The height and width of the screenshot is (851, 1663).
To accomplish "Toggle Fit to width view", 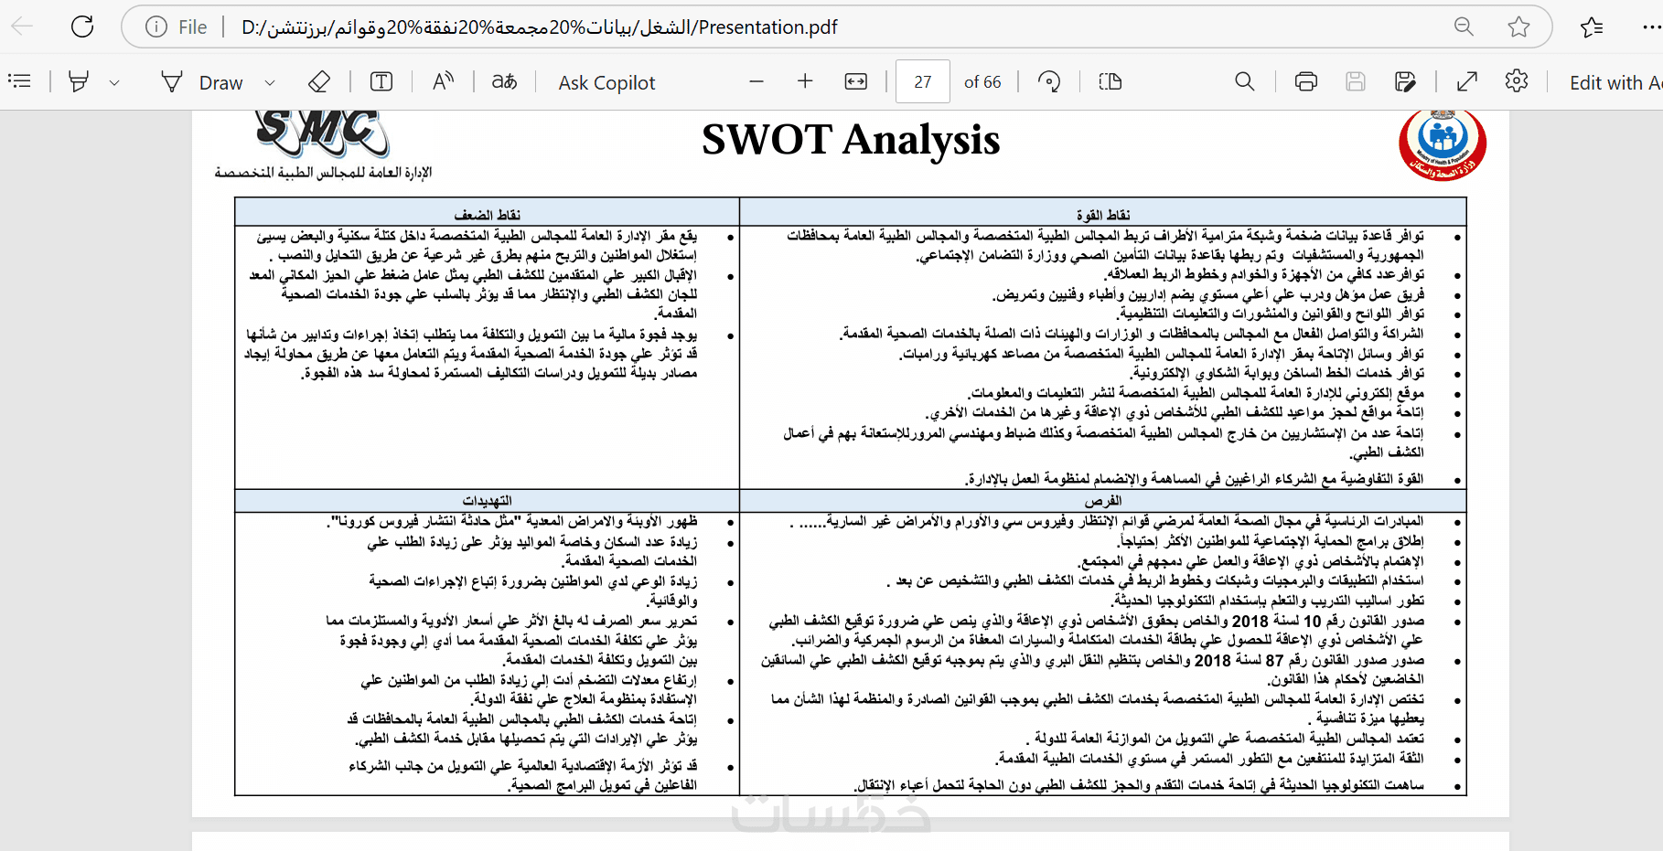I will tap(855, 81).
